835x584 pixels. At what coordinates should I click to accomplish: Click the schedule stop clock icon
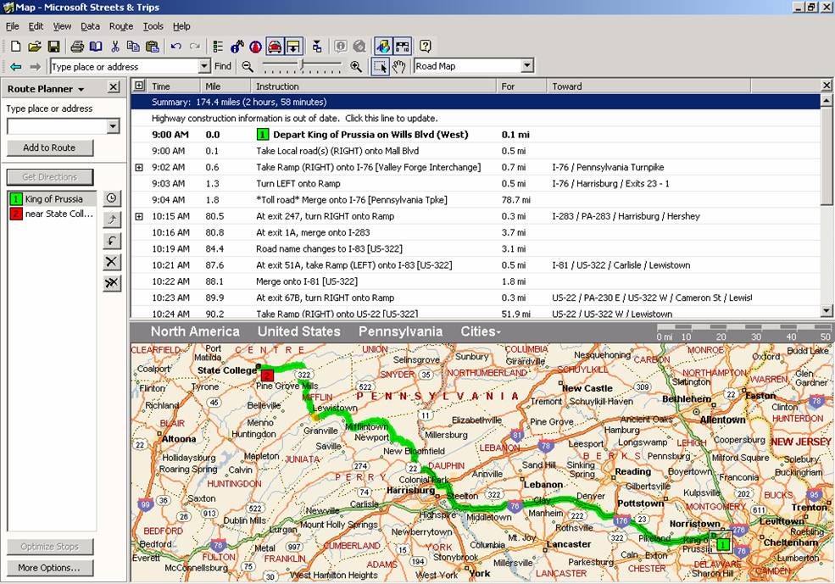[111, 198]
